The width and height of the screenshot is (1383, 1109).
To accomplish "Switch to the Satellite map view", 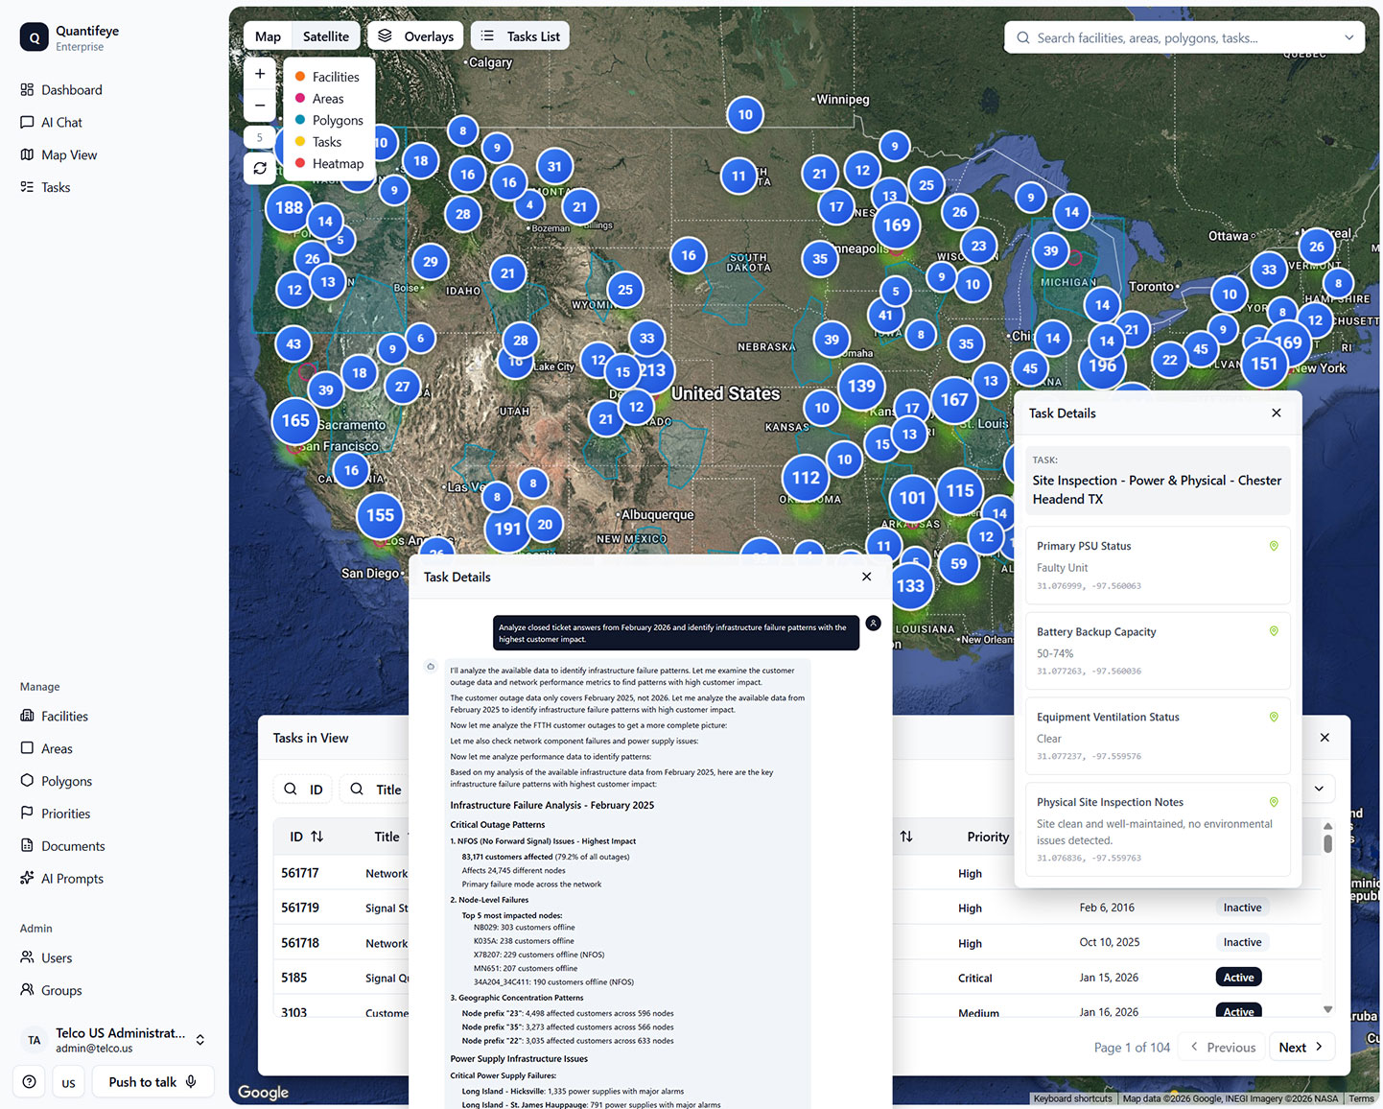I will tap(326, 36).
